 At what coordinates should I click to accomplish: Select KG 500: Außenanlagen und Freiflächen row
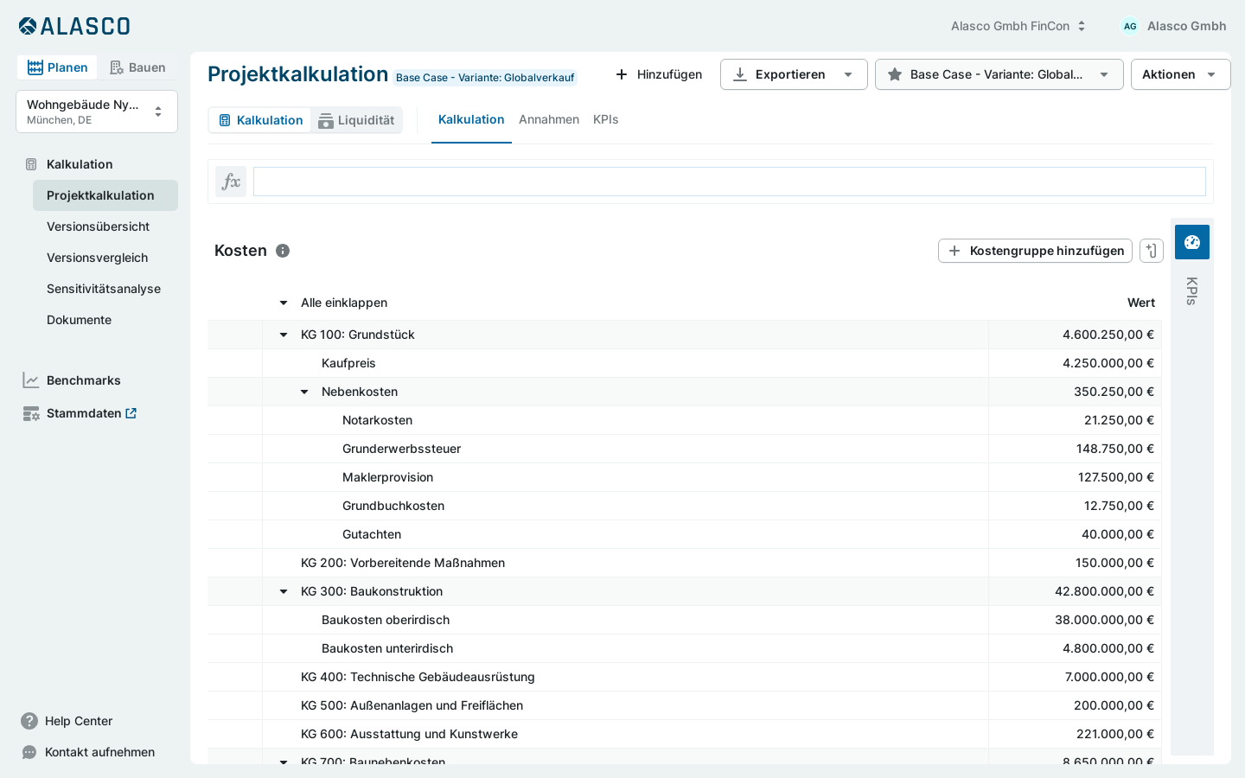[x=685, y=705]
